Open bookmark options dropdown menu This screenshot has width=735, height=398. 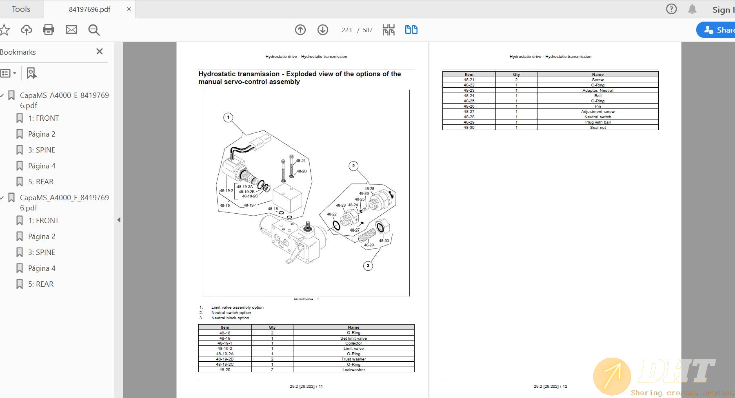pyautogui.click(x=9, y=73)
